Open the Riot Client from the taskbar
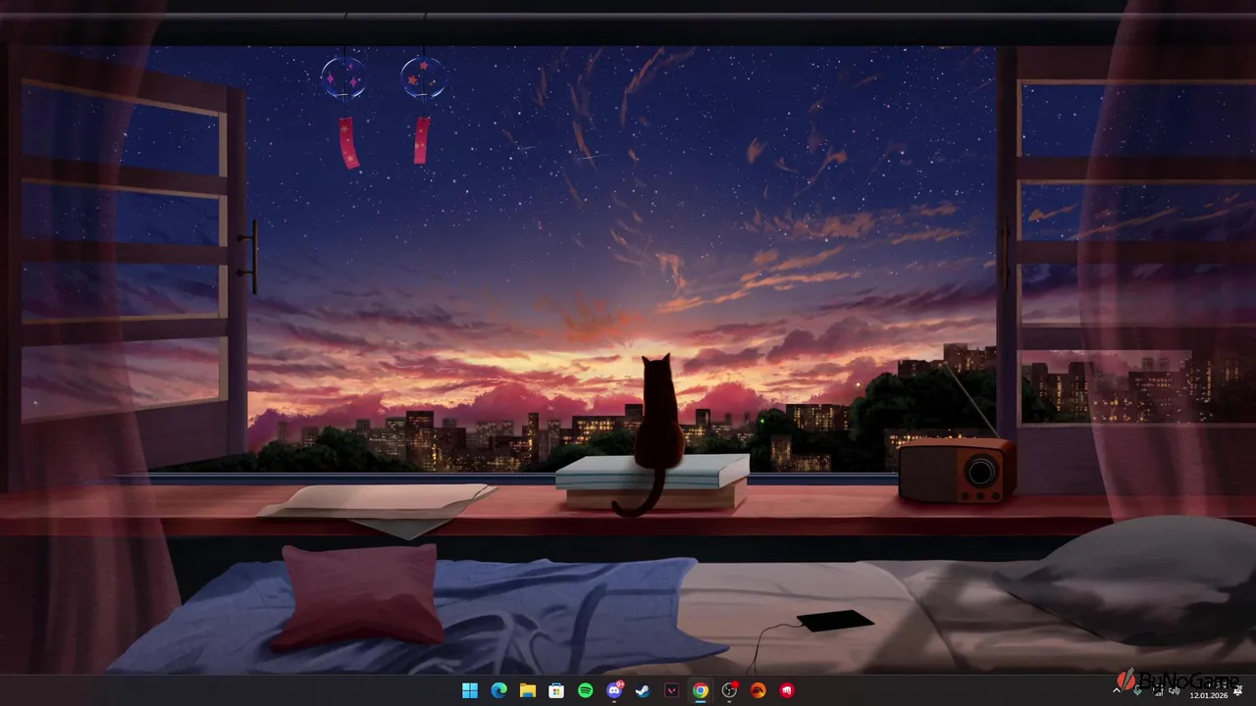1256x706 pixels. tap(786, 690)
